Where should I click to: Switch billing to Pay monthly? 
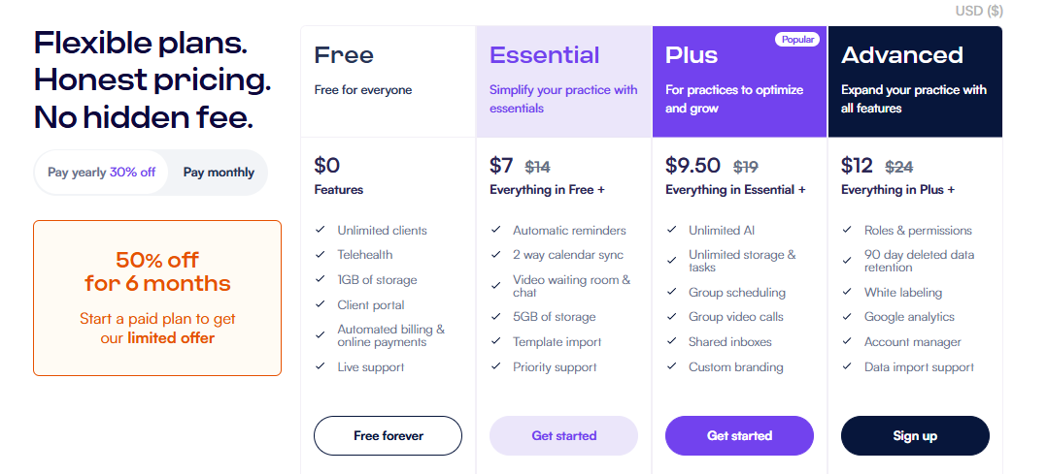pos(219,172)
